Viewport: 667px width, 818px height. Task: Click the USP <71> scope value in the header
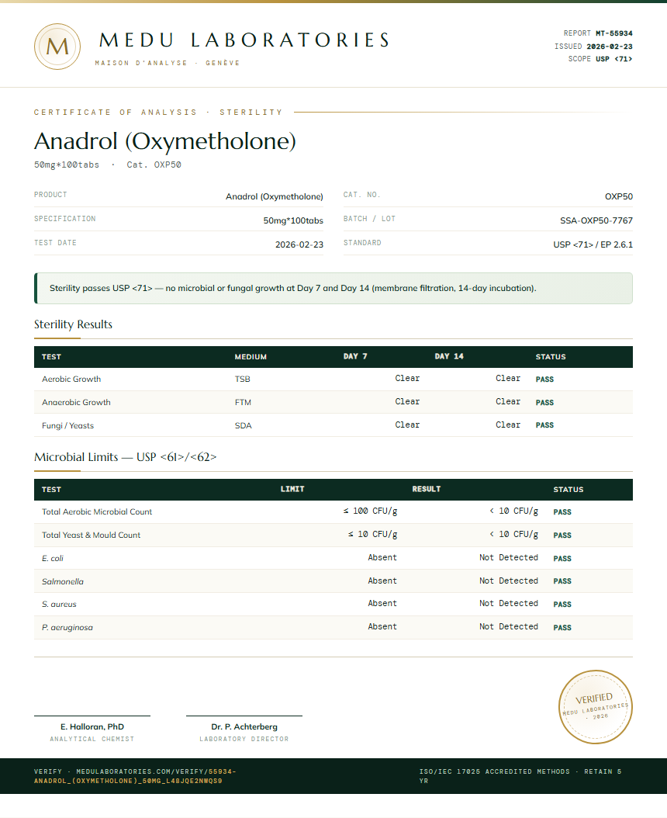pos(613,59)
